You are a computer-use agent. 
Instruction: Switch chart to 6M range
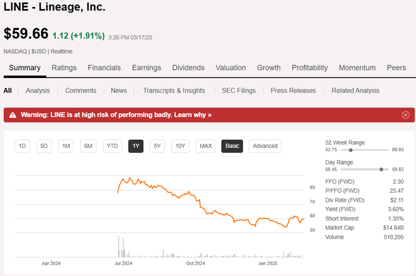click(x=88, y=146)
